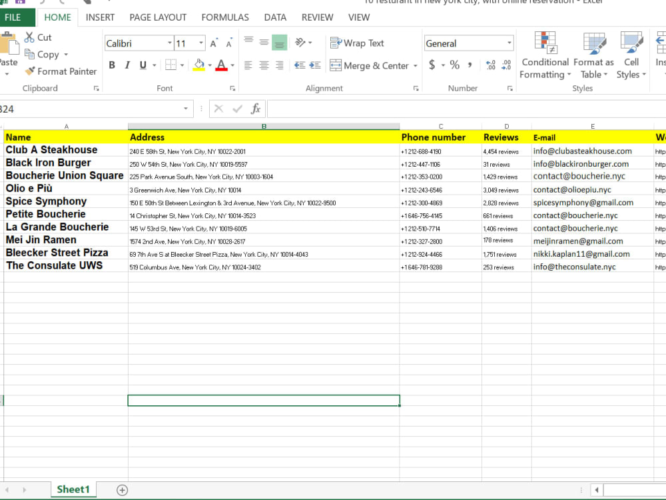Switch to the PAGE LAYOUT tab
This screenshot has width=666, height=500.
[x=158, y=17]
